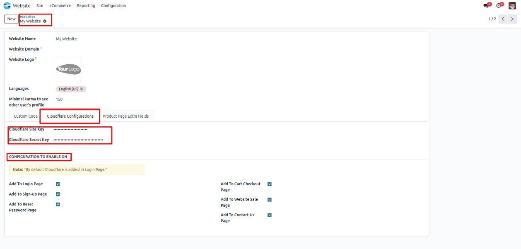Click the New button
Screen dimensions: 521x249
11,19
